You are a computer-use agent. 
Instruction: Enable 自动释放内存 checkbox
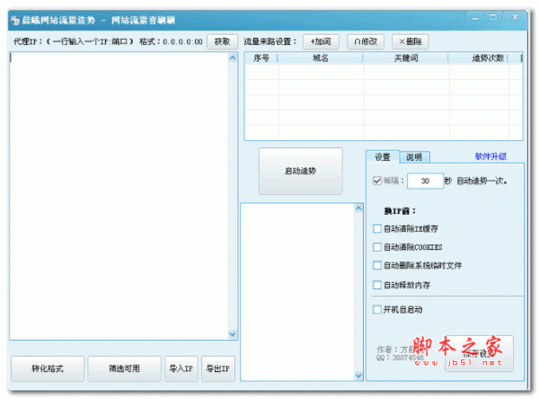377,285
